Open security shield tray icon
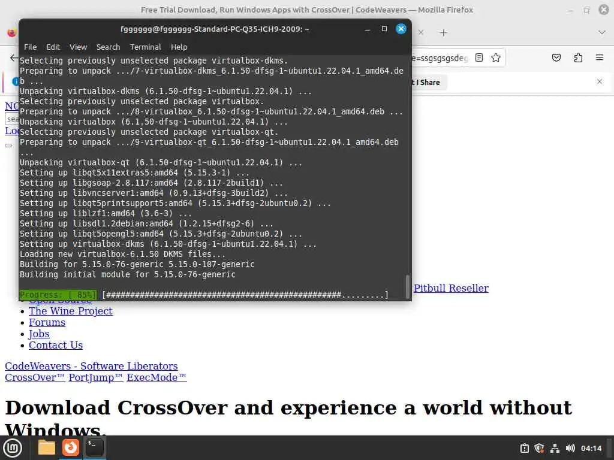The width and height of the screenshot is (614, 460). point(539,448)
